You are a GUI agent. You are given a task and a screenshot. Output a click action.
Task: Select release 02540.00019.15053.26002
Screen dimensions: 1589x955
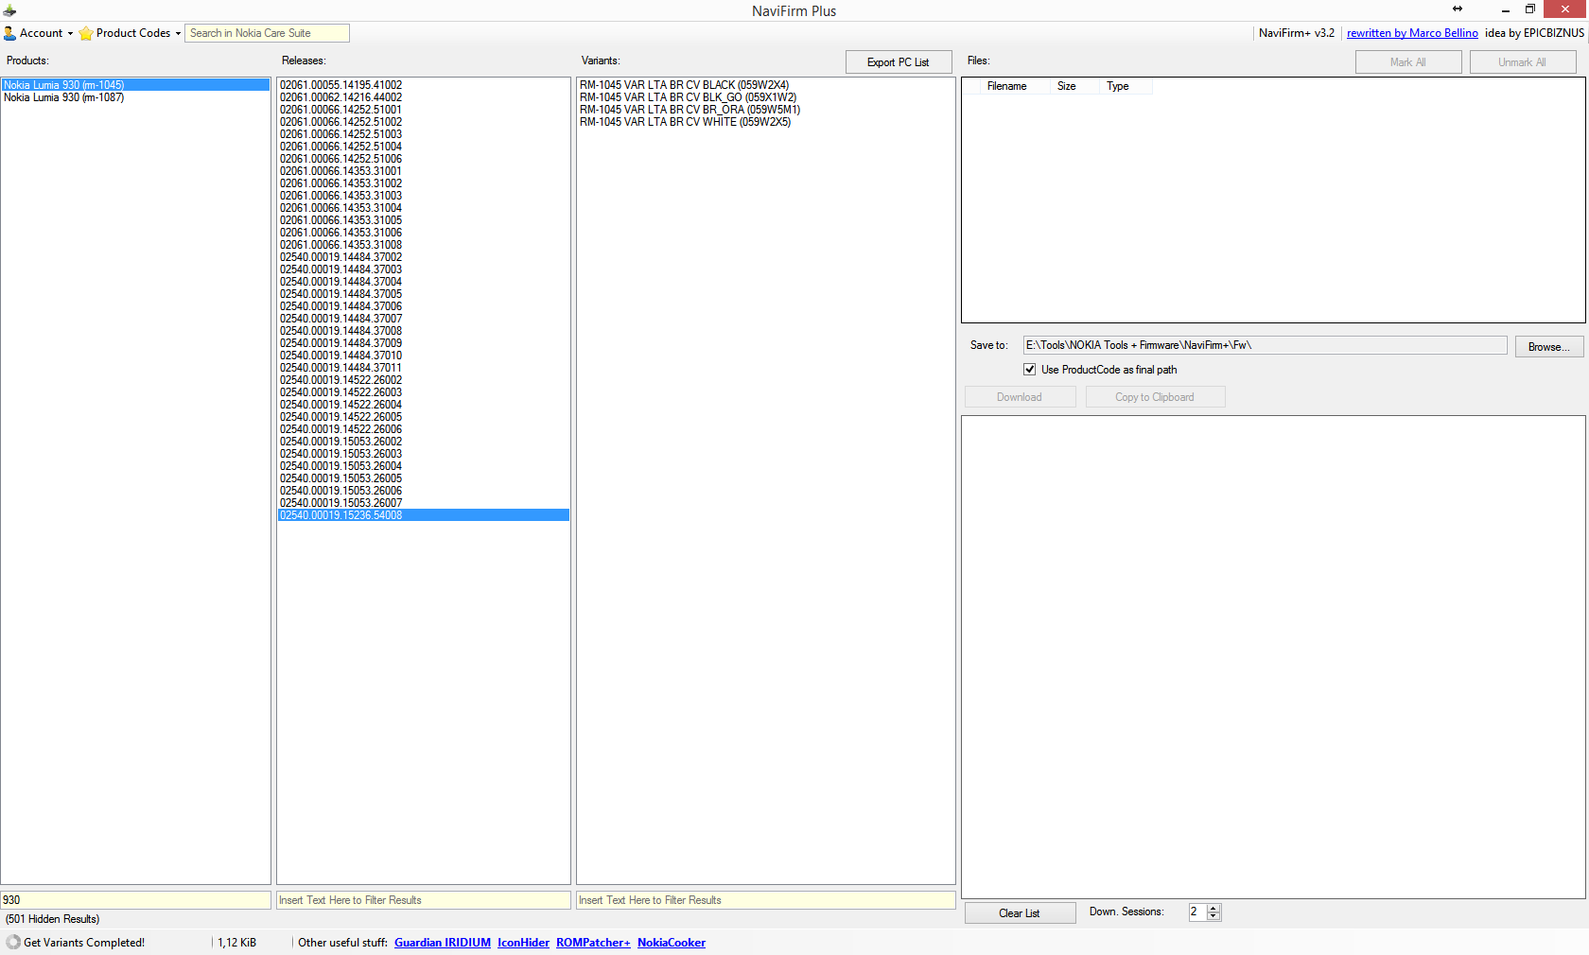coord(423,442)
